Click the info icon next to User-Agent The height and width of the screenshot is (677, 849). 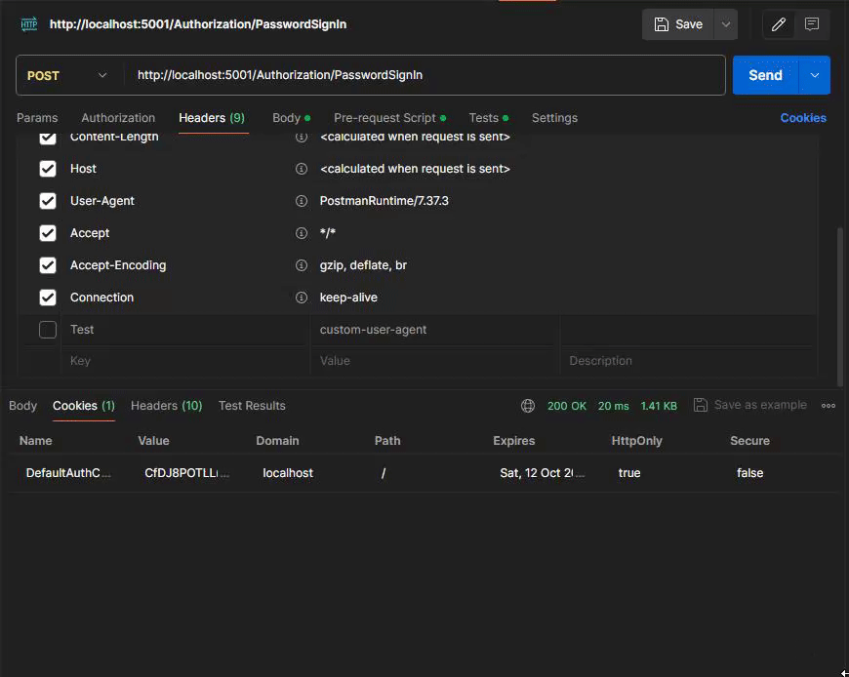tap(302, 201)
